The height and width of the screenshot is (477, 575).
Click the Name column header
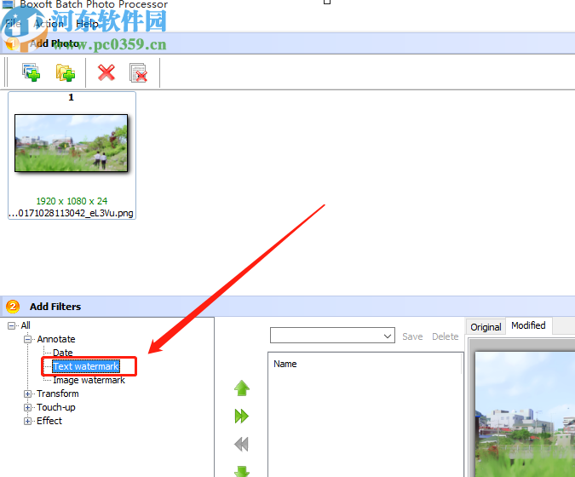click(x=285, y=364)
